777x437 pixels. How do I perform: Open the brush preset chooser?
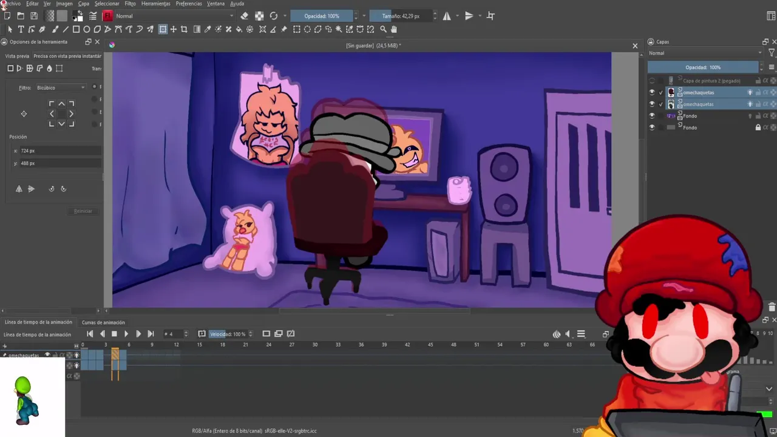(108, 16)
